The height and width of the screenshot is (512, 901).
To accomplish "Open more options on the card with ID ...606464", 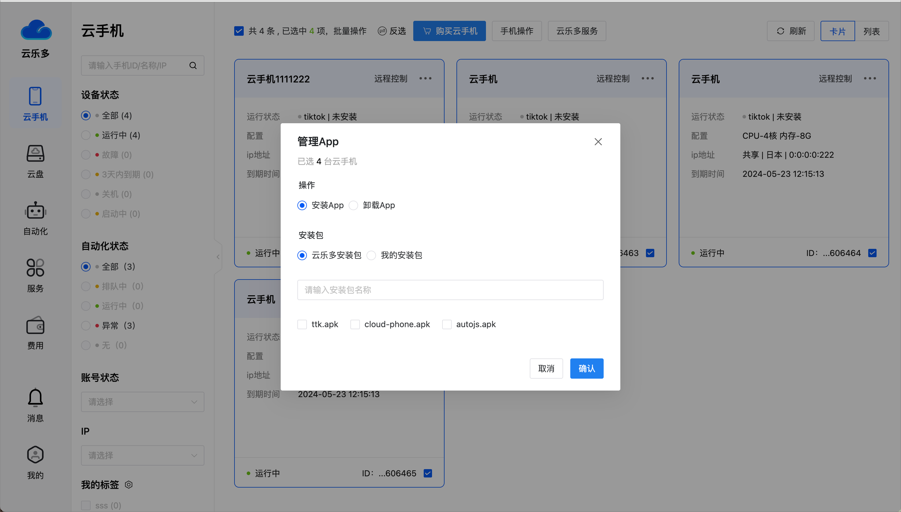I will [x=870, y=78].
